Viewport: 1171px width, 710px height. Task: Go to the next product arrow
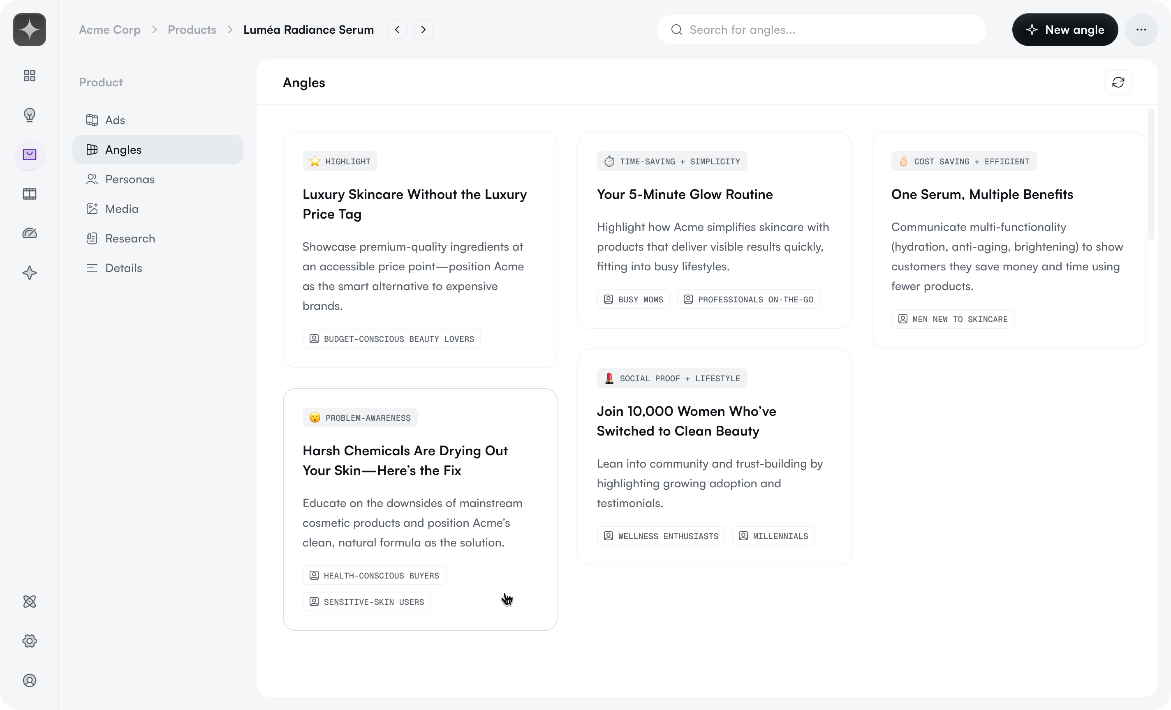[x=423, y=30]
